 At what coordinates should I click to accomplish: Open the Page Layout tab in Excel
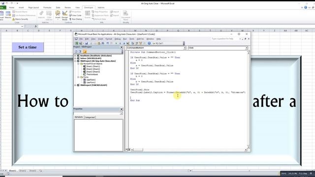[x=33, y=8]
